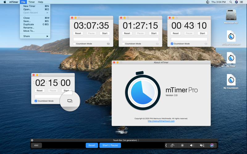Adjust the hours stepper of the 02:15:00 timer
Viewport: 247px width, 154px height.
[x=34, y=82]
